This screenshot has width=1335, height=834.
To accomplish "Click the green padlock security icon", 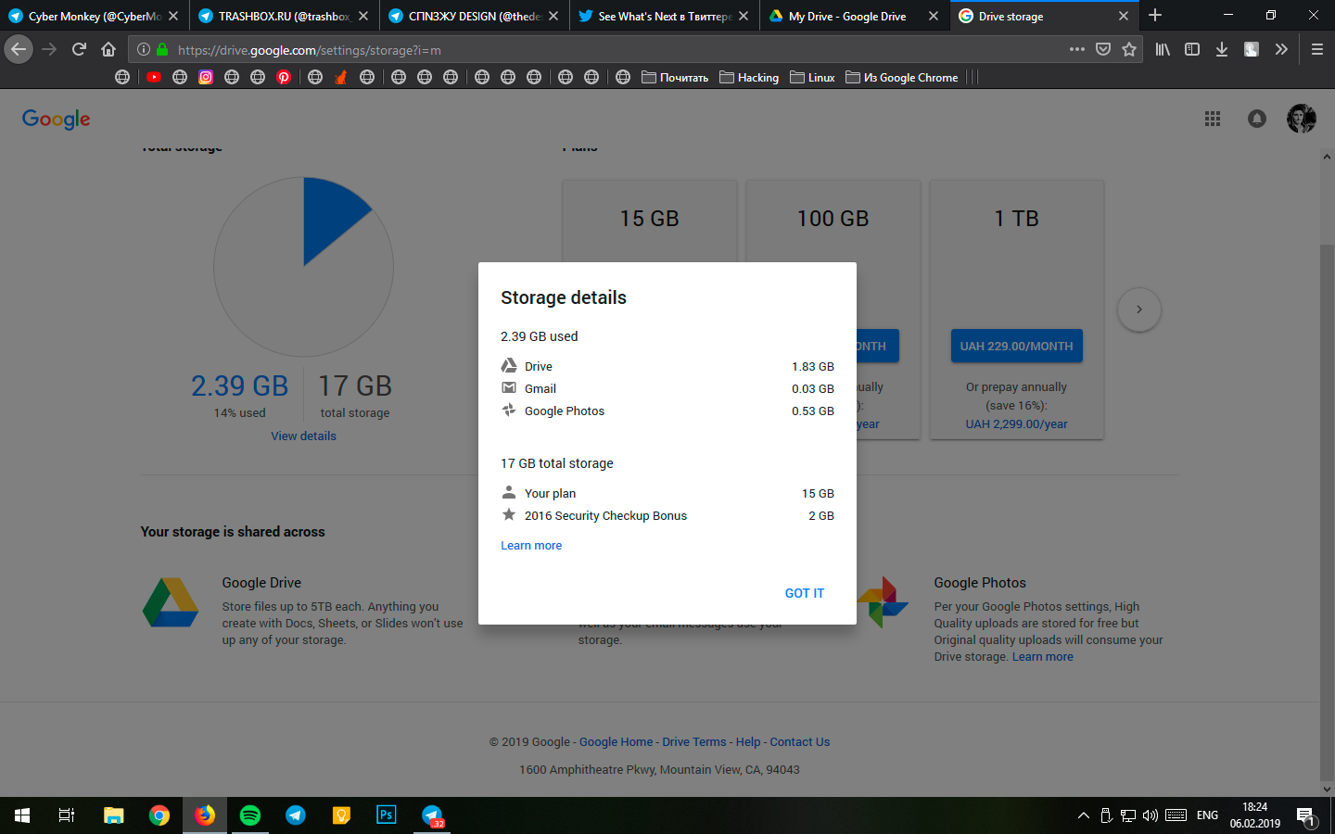I will point(162,49).
